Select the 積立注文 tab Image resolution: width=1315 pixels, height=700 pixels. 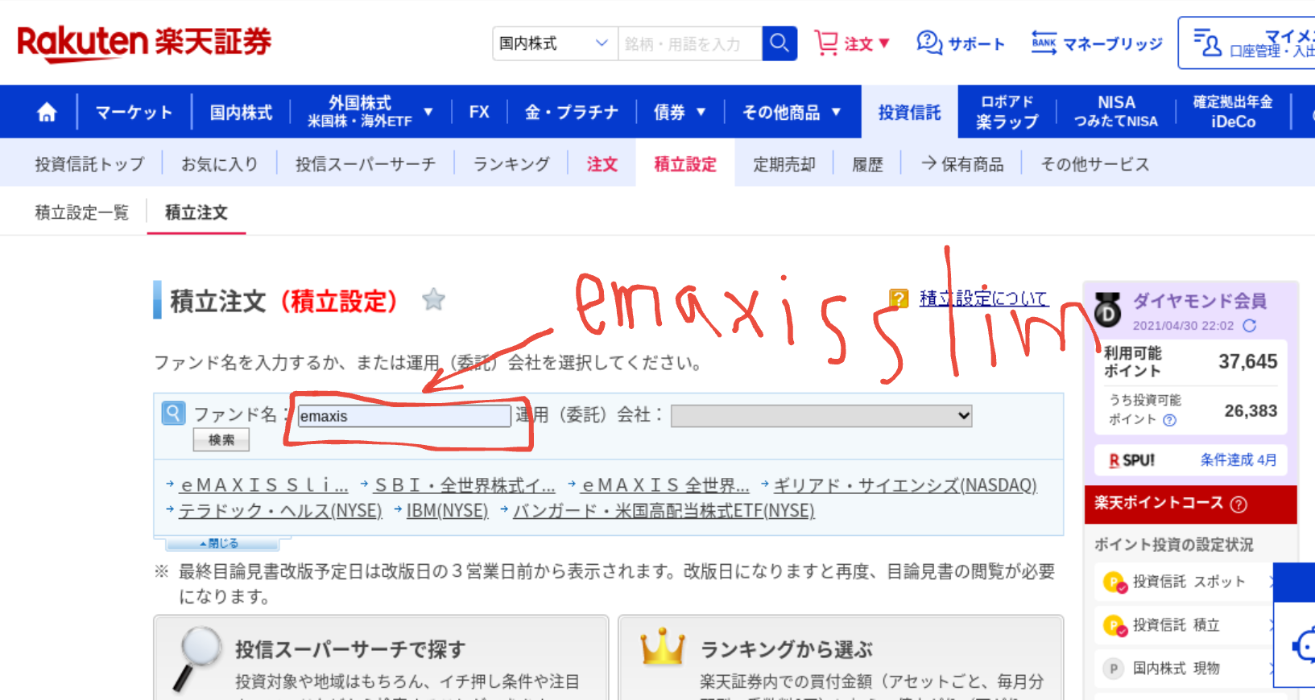point(196,212)
